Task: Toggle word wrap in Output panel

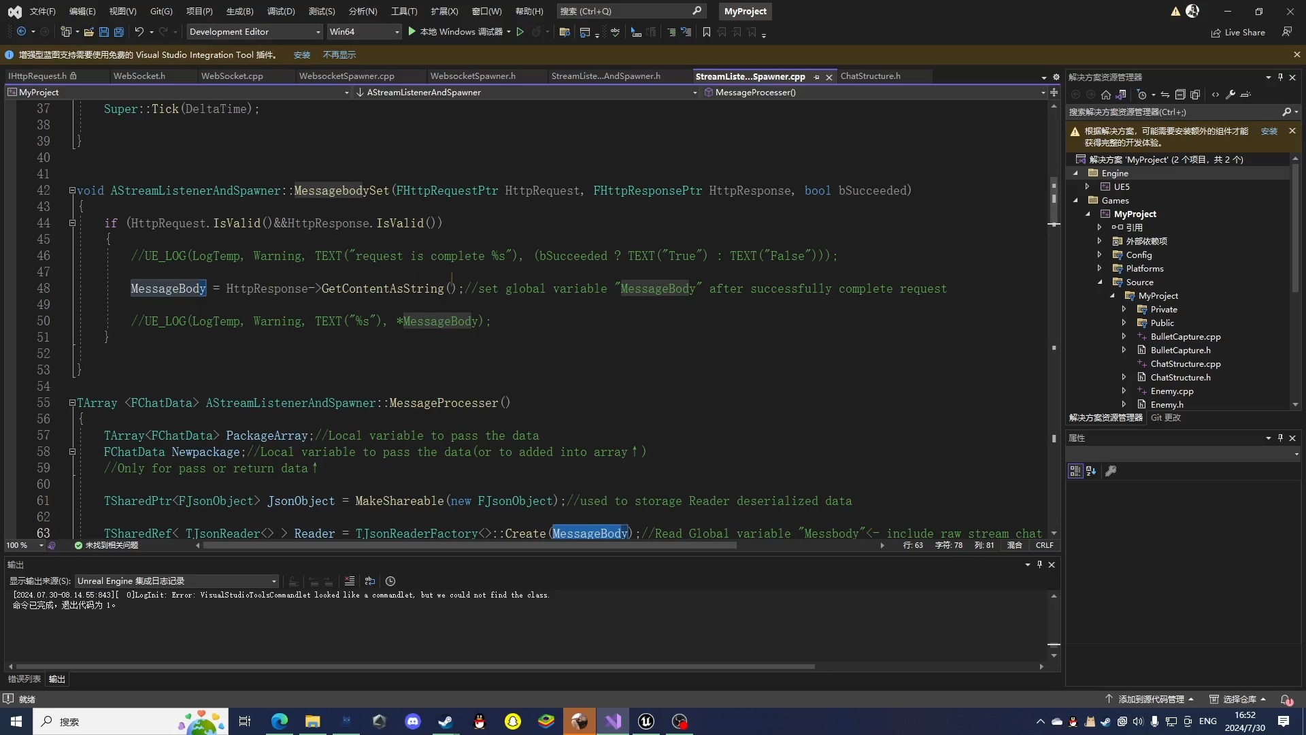Action: tap(370, 581)
